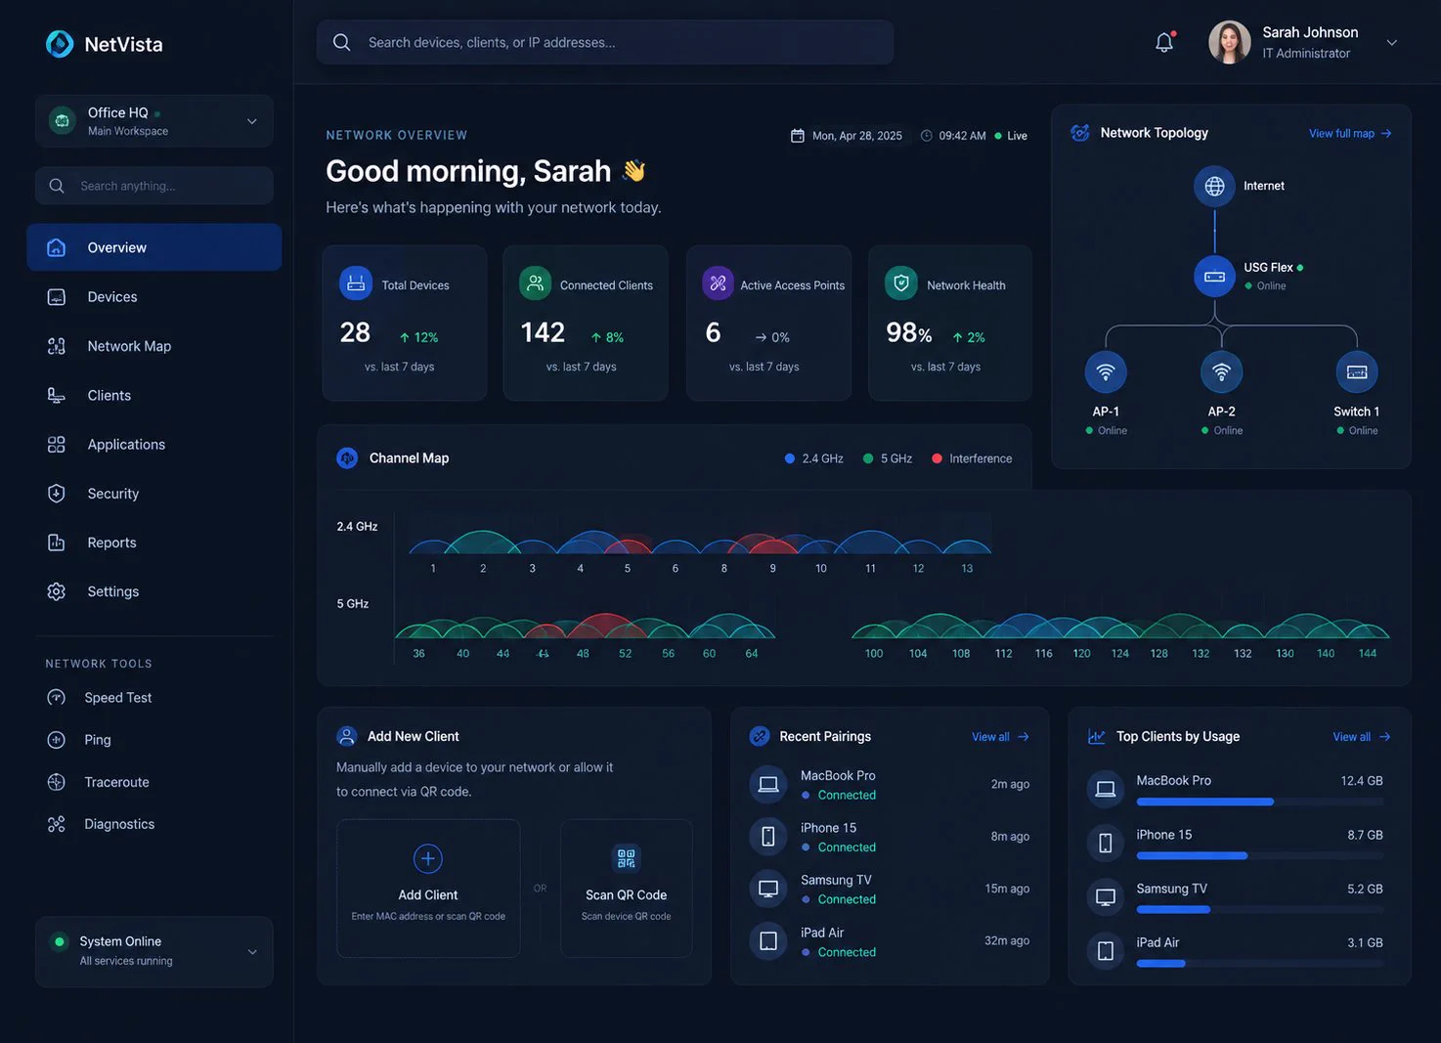Screen dimensions: 1441x1043
Task: Click the notification bell icon
Action: pos(1164,42)
